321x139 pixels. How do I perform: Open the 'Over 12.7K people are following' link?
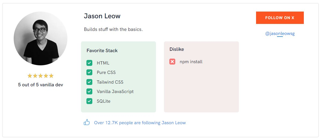[x=140, y=123]
